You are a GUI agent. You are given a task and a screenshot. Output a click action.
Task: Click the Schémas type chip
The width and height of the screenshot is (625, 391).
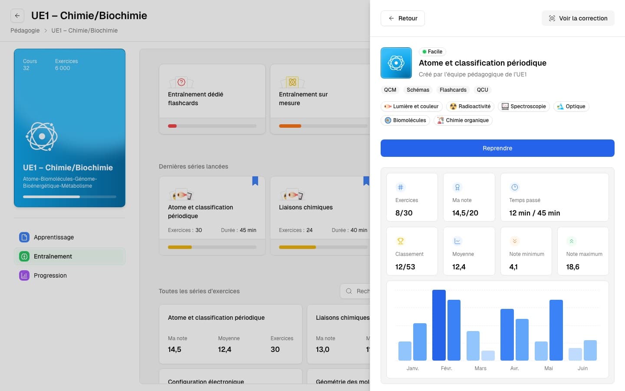(x=418, y=90)
